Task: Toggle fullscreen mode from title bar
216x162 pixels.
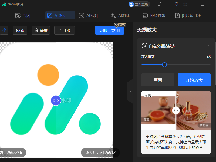Action: (185, 4)
